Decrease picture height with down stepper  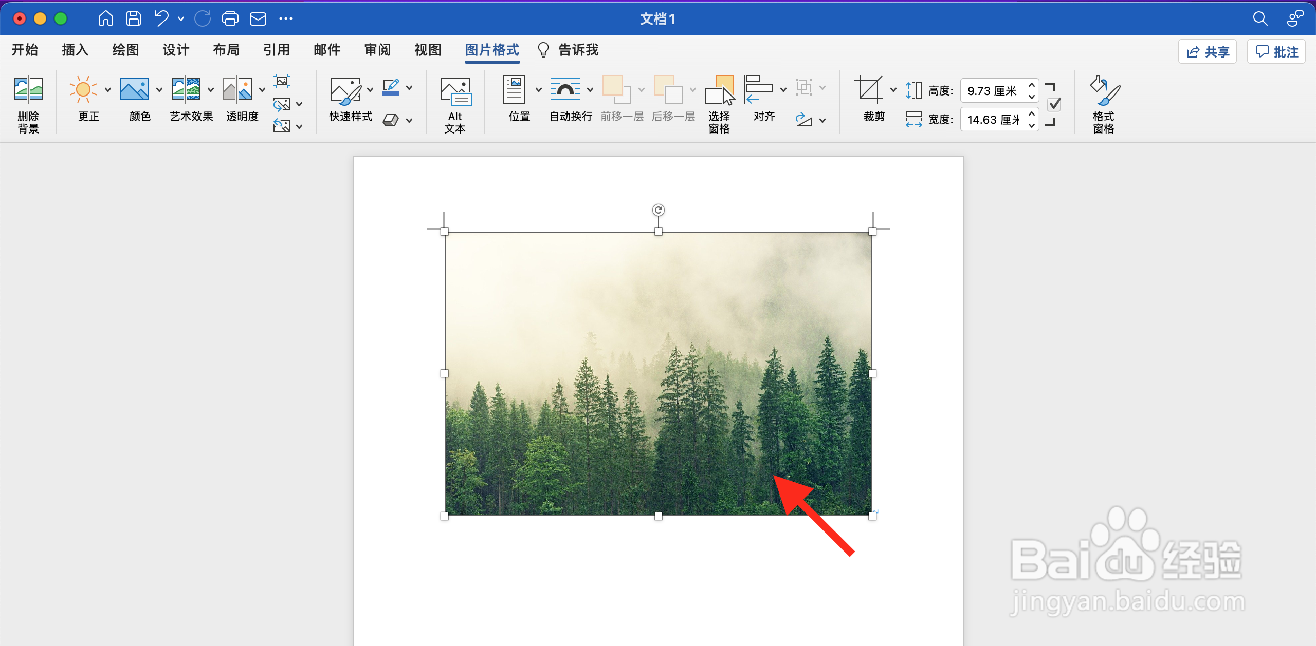[x=1032, y=97]
